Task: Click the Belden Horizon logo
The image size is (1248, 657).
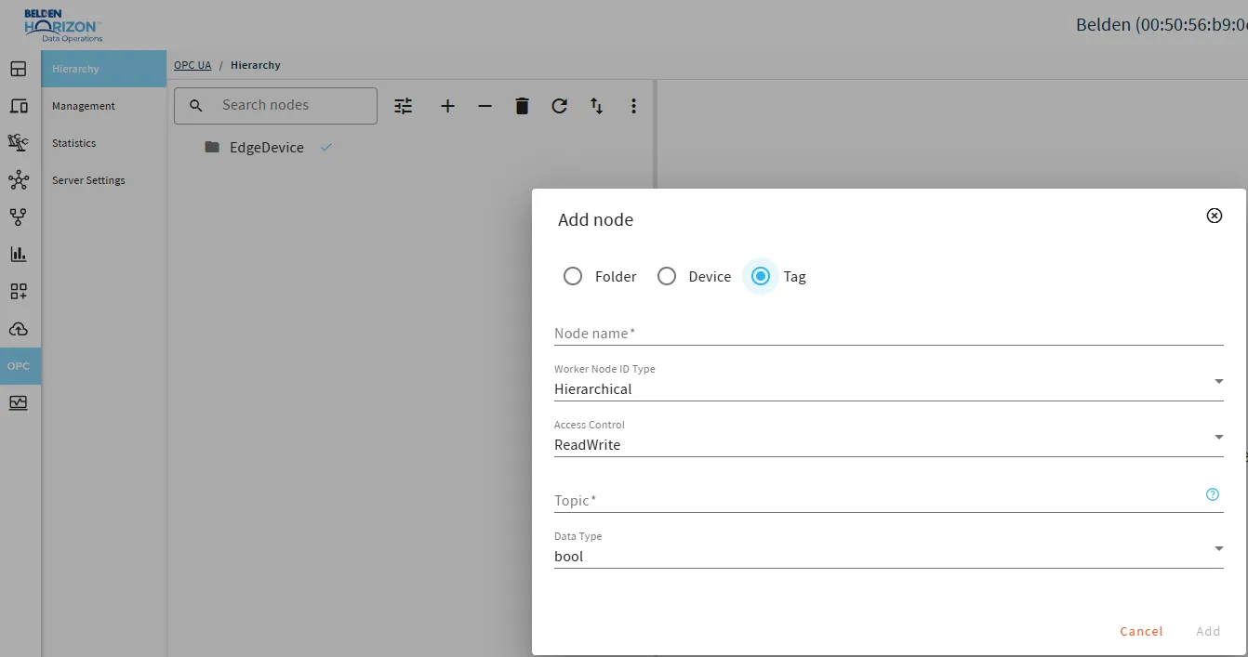Action: point(63,25)
